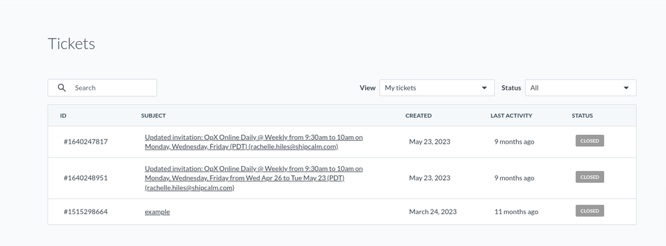Open the "example" ticket link

click(x=157, y=211)
